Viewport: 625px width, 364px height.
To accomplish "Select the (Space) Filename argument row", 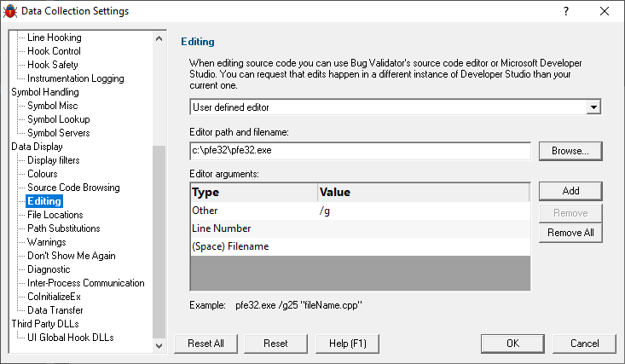I will pyautogui.click(x=361, y=246).
